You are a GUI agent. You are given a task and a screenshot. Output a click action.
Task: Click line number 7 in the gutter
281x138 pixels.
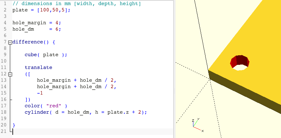4,42
